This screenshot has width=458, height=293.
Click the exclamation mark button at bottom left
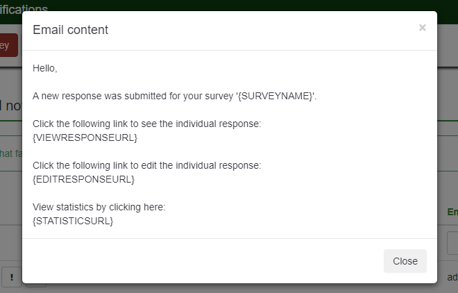(11, 276)
